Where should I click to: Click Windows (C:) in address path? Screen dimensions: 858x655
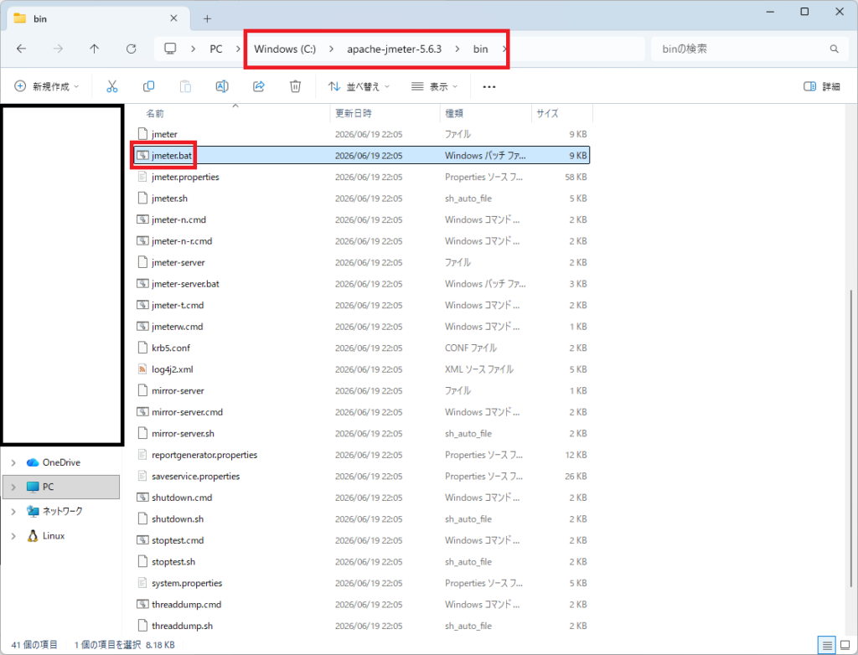285,49
